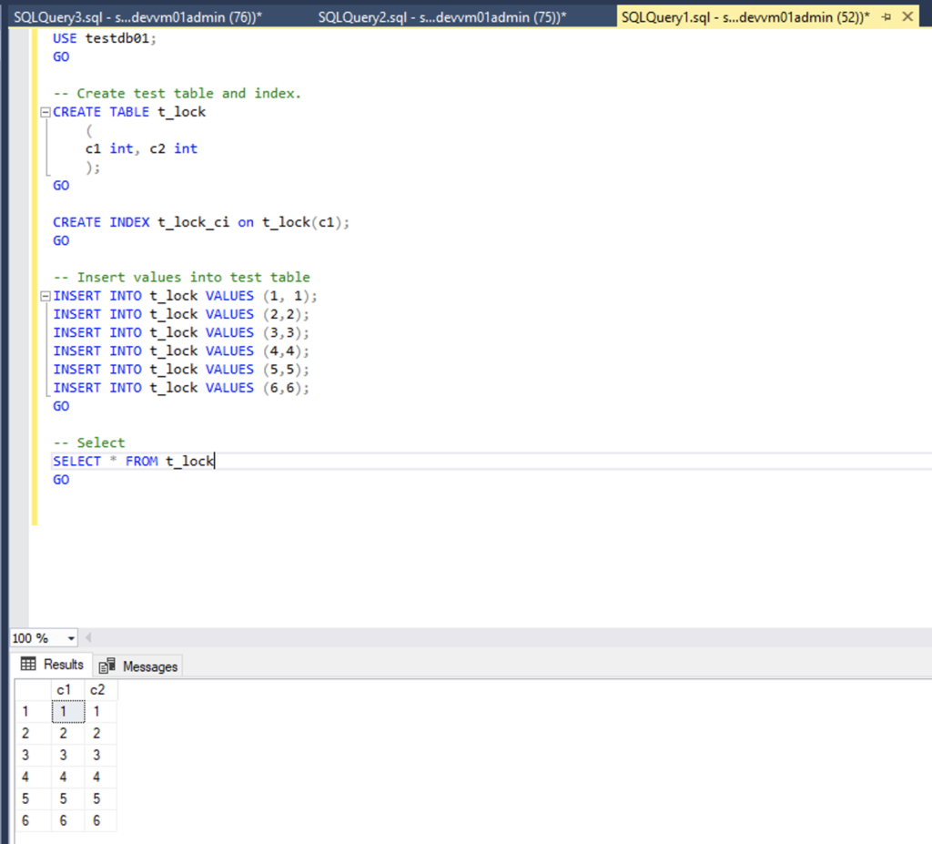Image resolution: width=932 pixels, height=844 pixels.
Task: Select the c2 column header
Action: click(x=96, y=689)
